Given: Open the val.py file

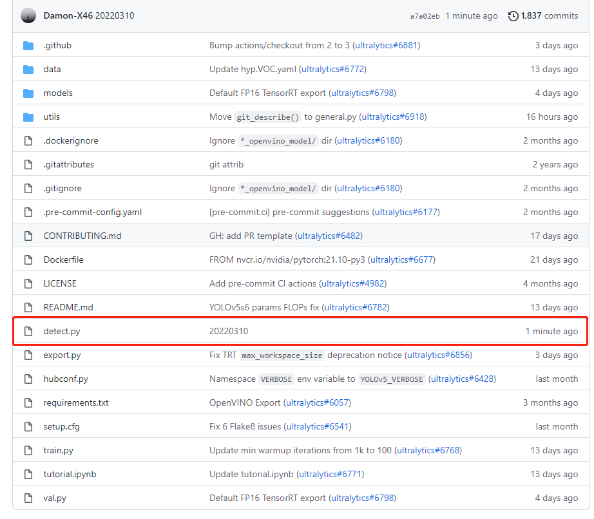Looking at the screenshot, I should [55, 498].
